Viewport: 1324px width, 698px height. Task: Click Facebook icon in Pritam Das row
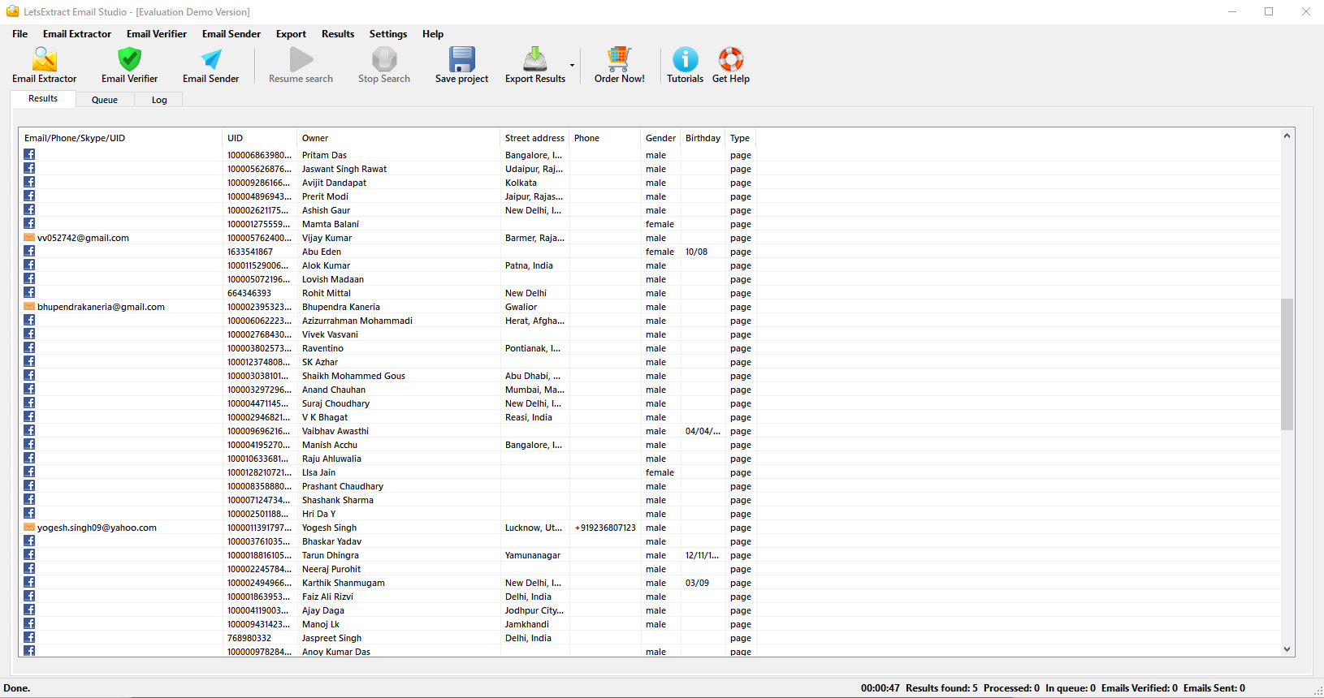click(29, 154)
